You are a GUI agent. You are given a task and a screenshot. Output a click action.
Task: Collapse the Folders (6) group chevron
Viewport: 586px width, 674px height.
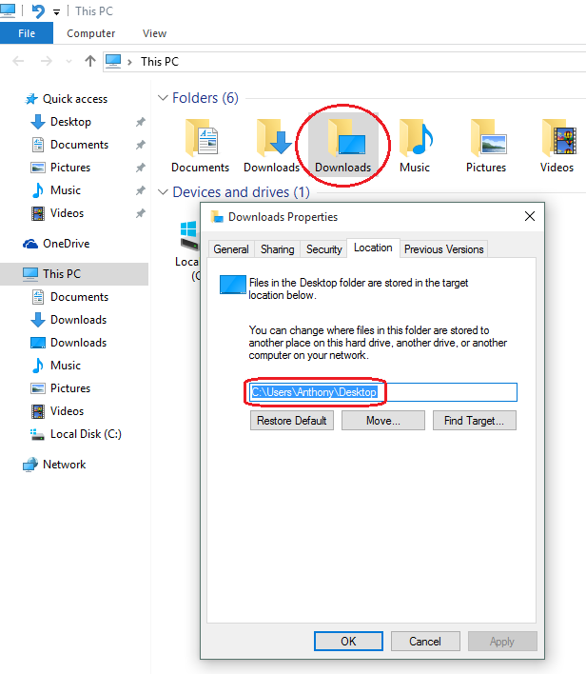pyautogui.click(x=163, y=98)
